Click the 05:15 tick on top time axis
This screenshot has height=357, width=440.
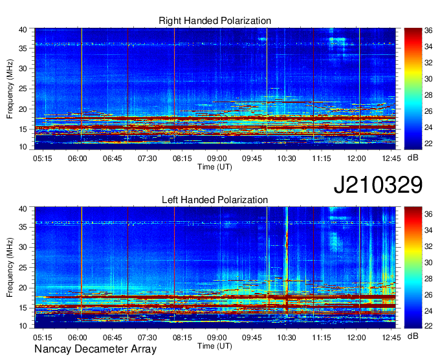point(43,158)
